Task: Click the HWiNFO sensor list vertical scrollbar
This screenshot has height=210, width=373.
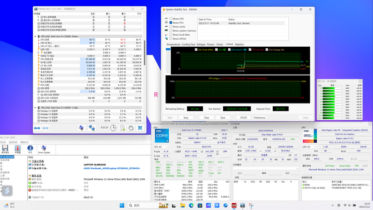Action: click(144, 53)
